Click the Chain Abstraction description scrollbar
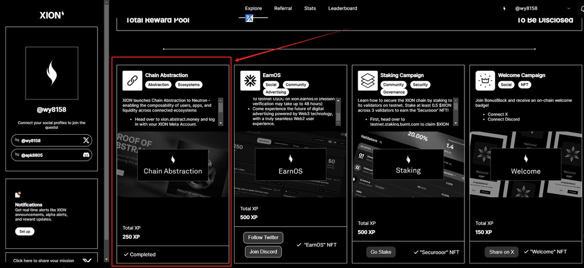Image resolution: width=584 pixels, height=268 pixels. pyautogui.click(x=221, y=112)
